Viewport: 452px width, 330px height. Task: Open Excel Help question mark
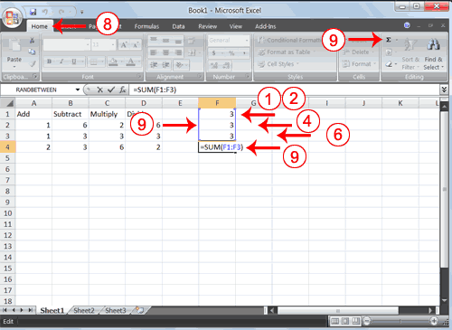[x=407, y=25]
